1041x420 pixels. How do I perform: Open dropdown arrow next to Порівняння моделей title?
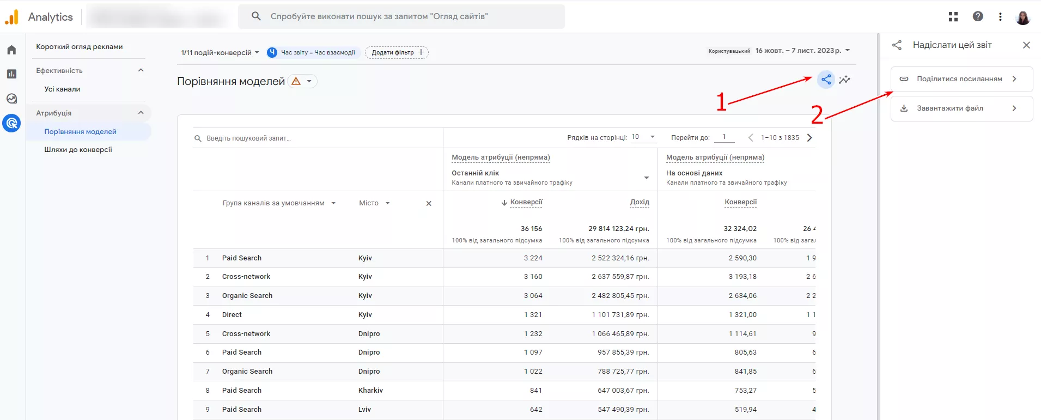309,81
